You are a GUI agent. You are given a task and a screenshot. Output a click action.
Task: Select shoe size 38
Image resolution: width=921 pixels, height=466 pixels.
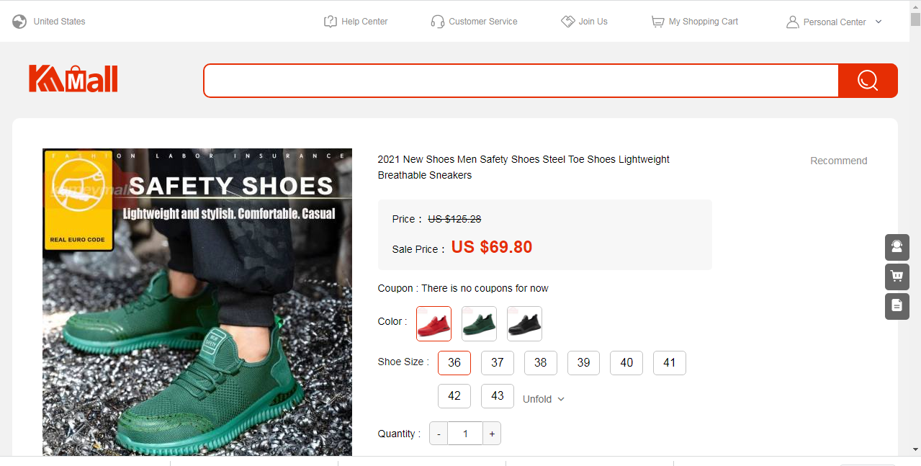pyautogui.click(x=540, y=363)
